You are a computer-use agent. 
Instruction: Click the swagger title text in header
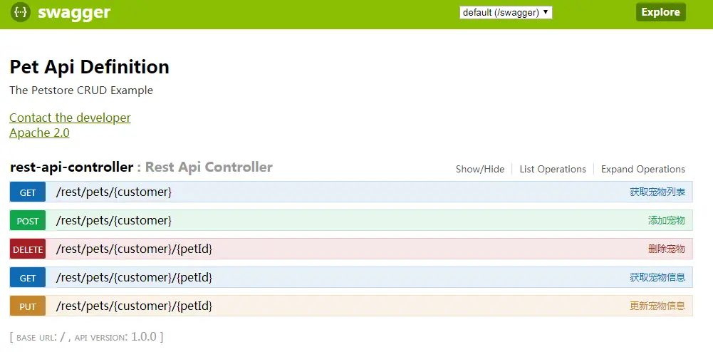click(74, 12)
